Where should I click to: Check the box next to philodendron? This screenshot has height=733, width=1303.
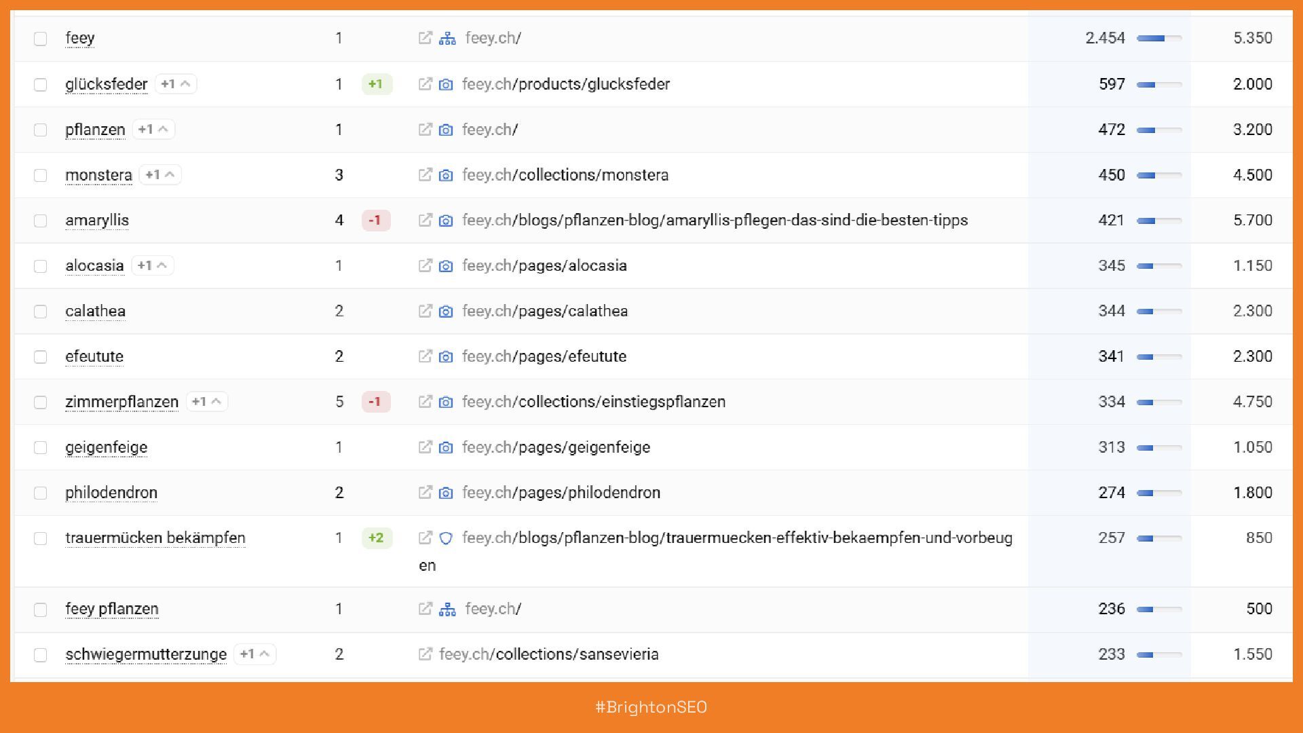click(x=41, y=493)
